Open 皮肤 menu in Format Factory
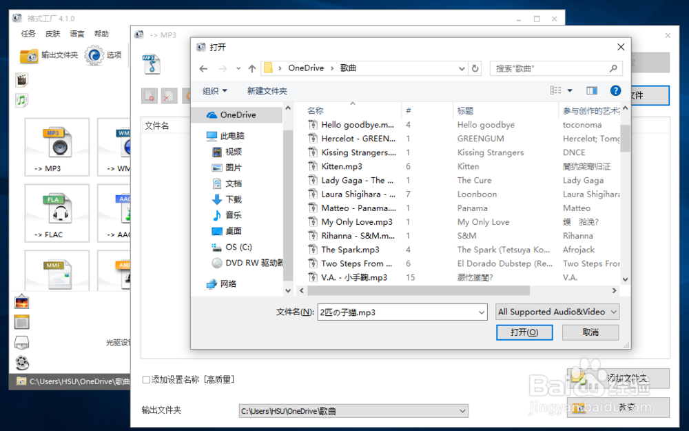The image size is (689, 431). coord(53,34)
